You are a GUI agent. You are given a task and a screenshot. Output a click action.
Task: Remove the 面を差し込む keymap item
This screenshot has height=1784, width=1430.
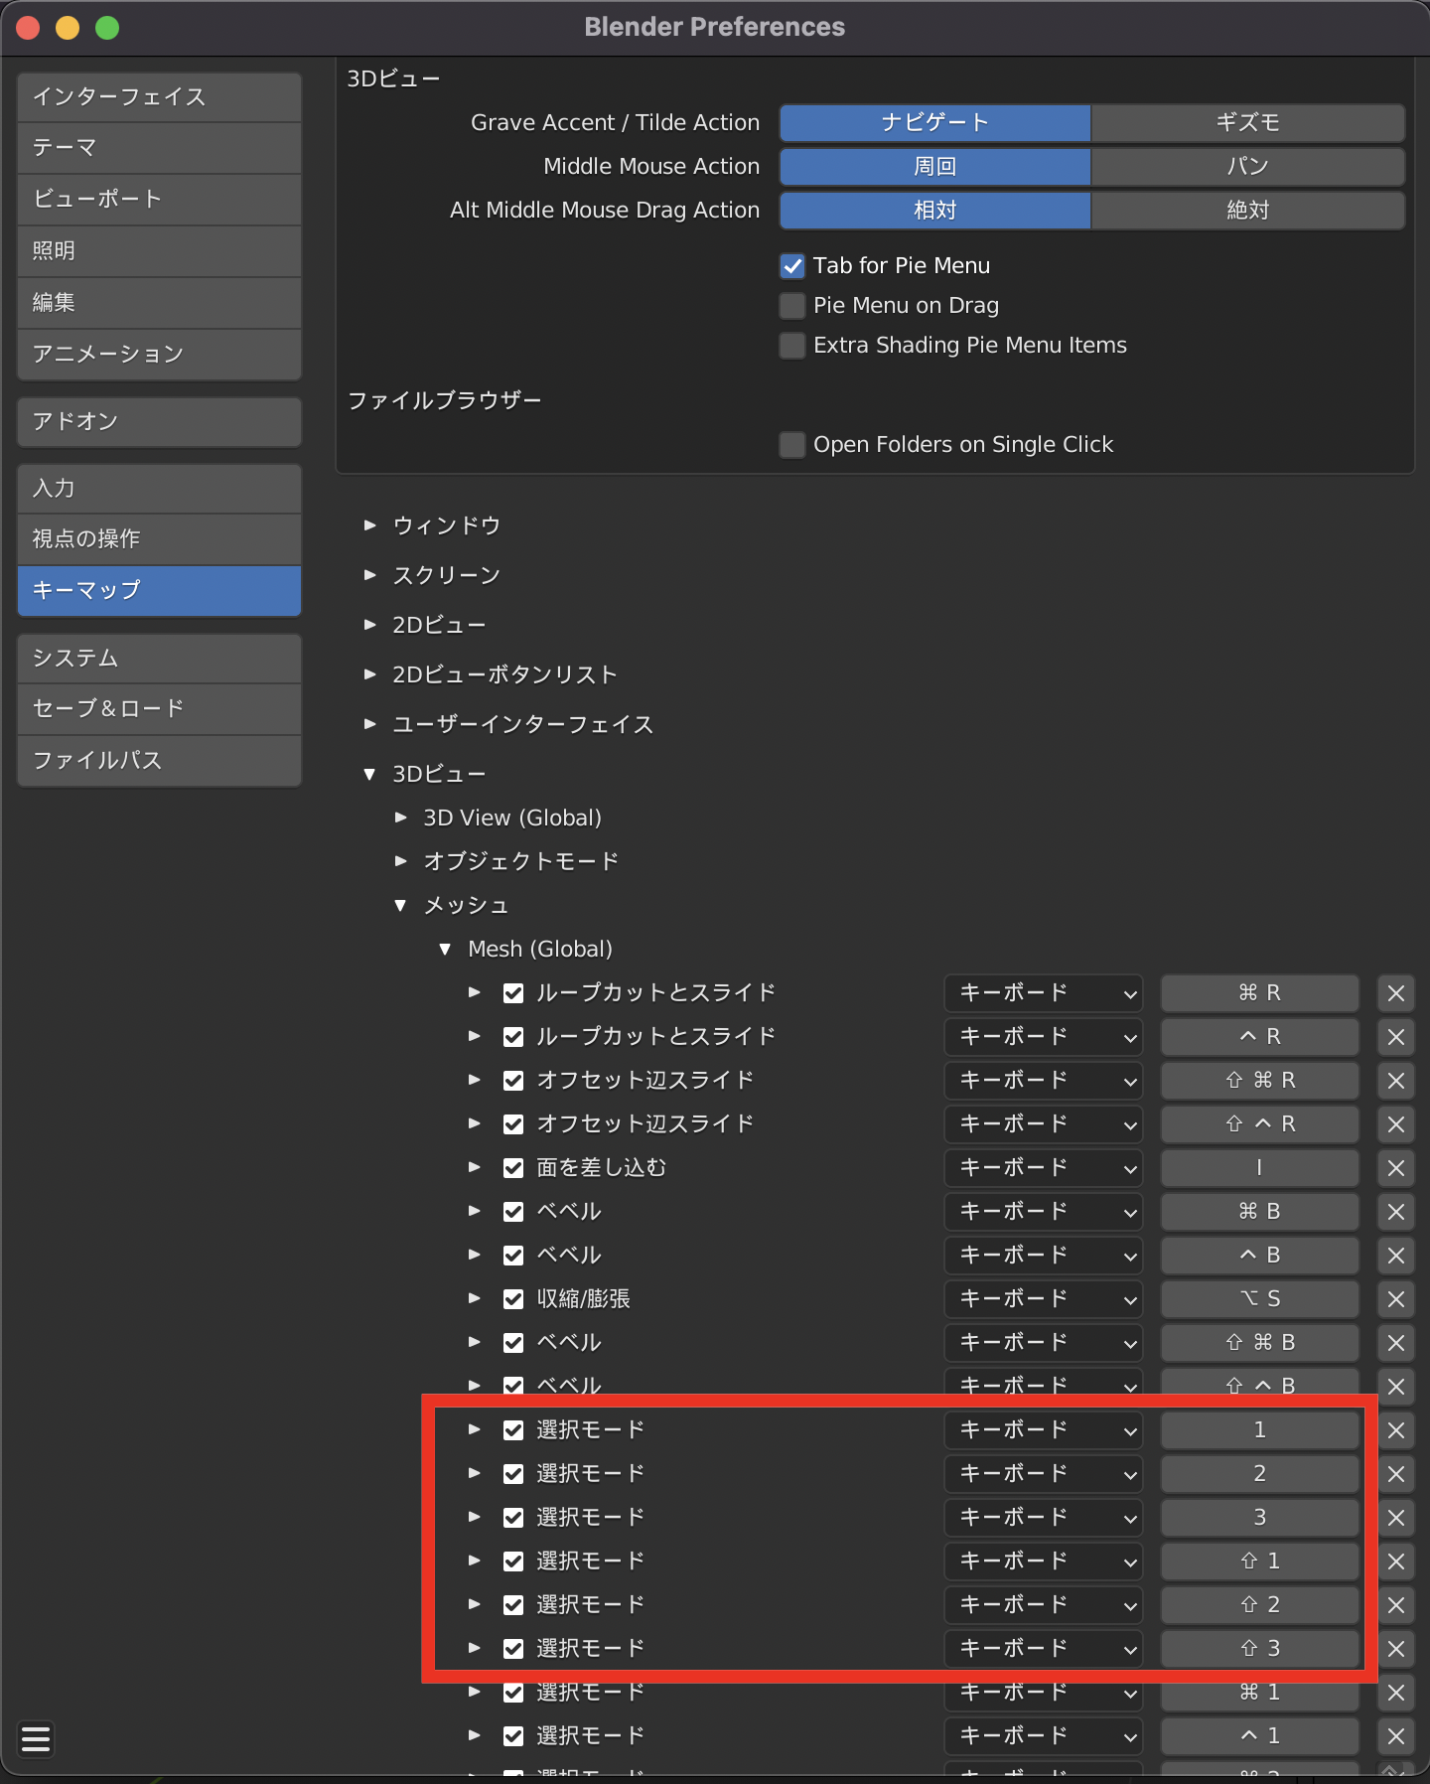point(1395,1168)
